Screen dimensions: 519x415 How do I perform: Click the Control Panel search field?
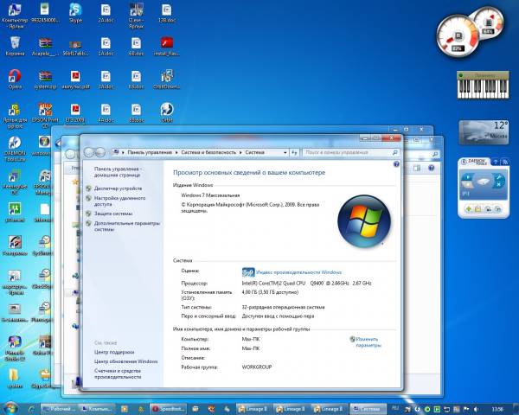tap(350, 152)
